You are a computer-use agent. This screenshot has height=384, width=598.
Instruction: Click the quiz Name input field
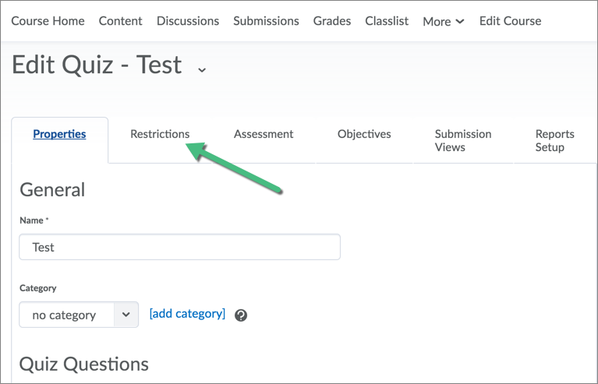tap(179, 247)
